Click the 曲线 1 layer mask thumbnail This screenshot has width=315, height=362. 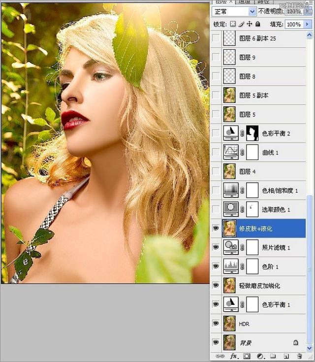tap(252, 152)
